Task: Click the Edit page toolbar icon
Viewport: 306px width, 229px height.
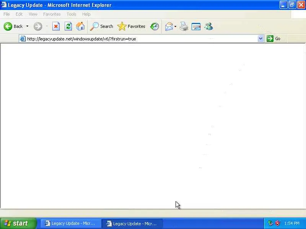Action: click(x=196, y=26)
